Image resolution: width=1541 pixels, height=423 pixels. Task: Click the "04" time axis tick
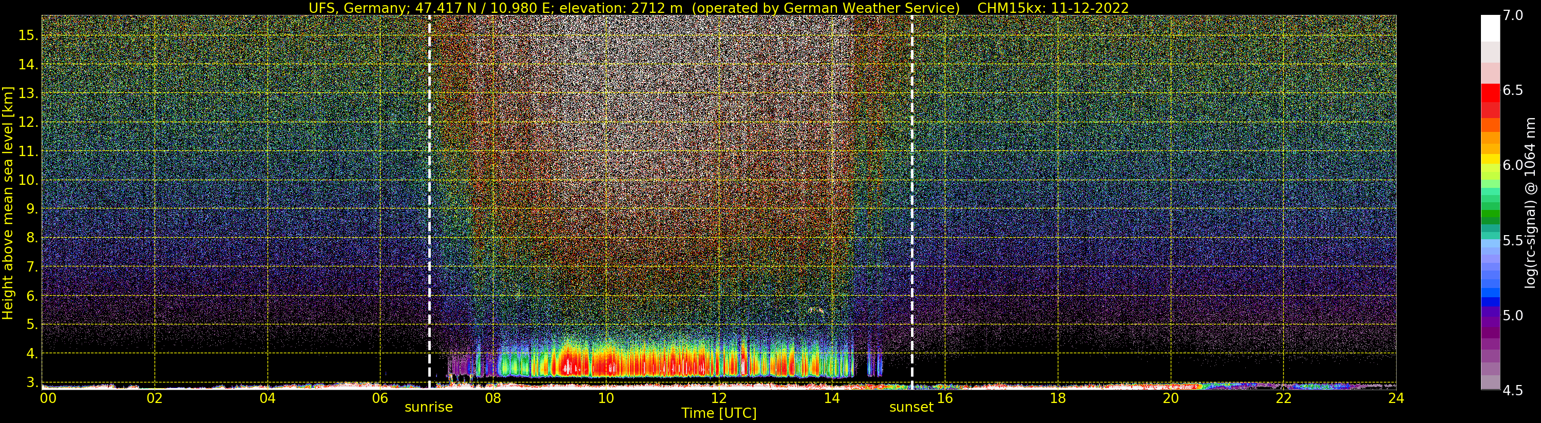268,398
